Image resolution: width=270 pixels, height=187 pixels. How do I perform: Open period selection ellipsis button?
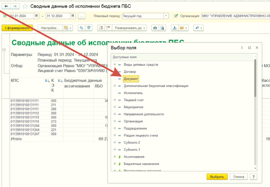81,16
